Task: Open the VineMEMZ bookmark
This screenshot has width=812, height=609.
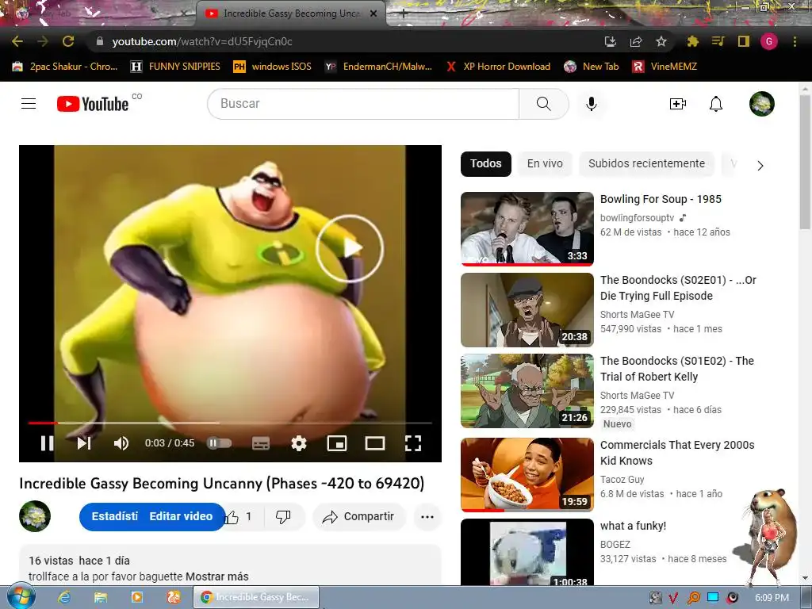Action: coord(665,67)
